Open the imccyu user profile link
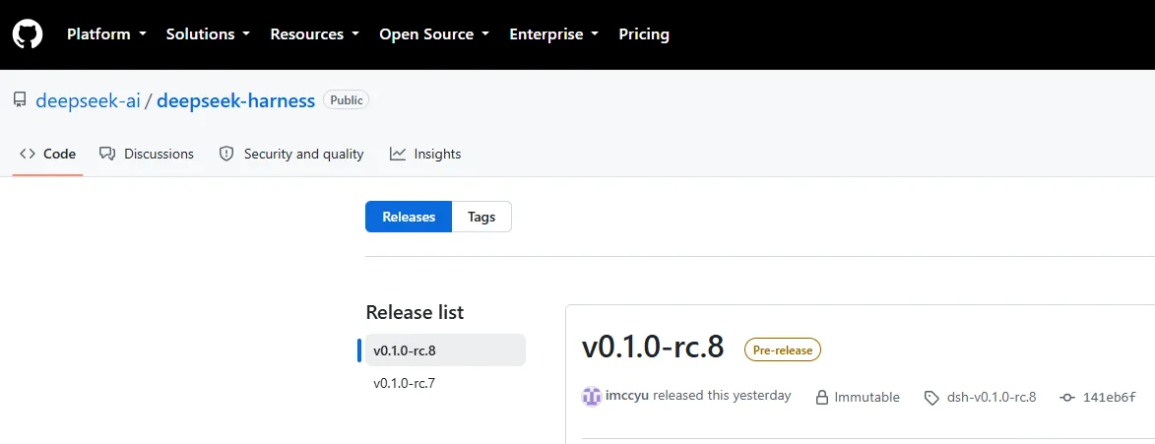Screen dimensions: 1155x444 click(x=627, y=396)
